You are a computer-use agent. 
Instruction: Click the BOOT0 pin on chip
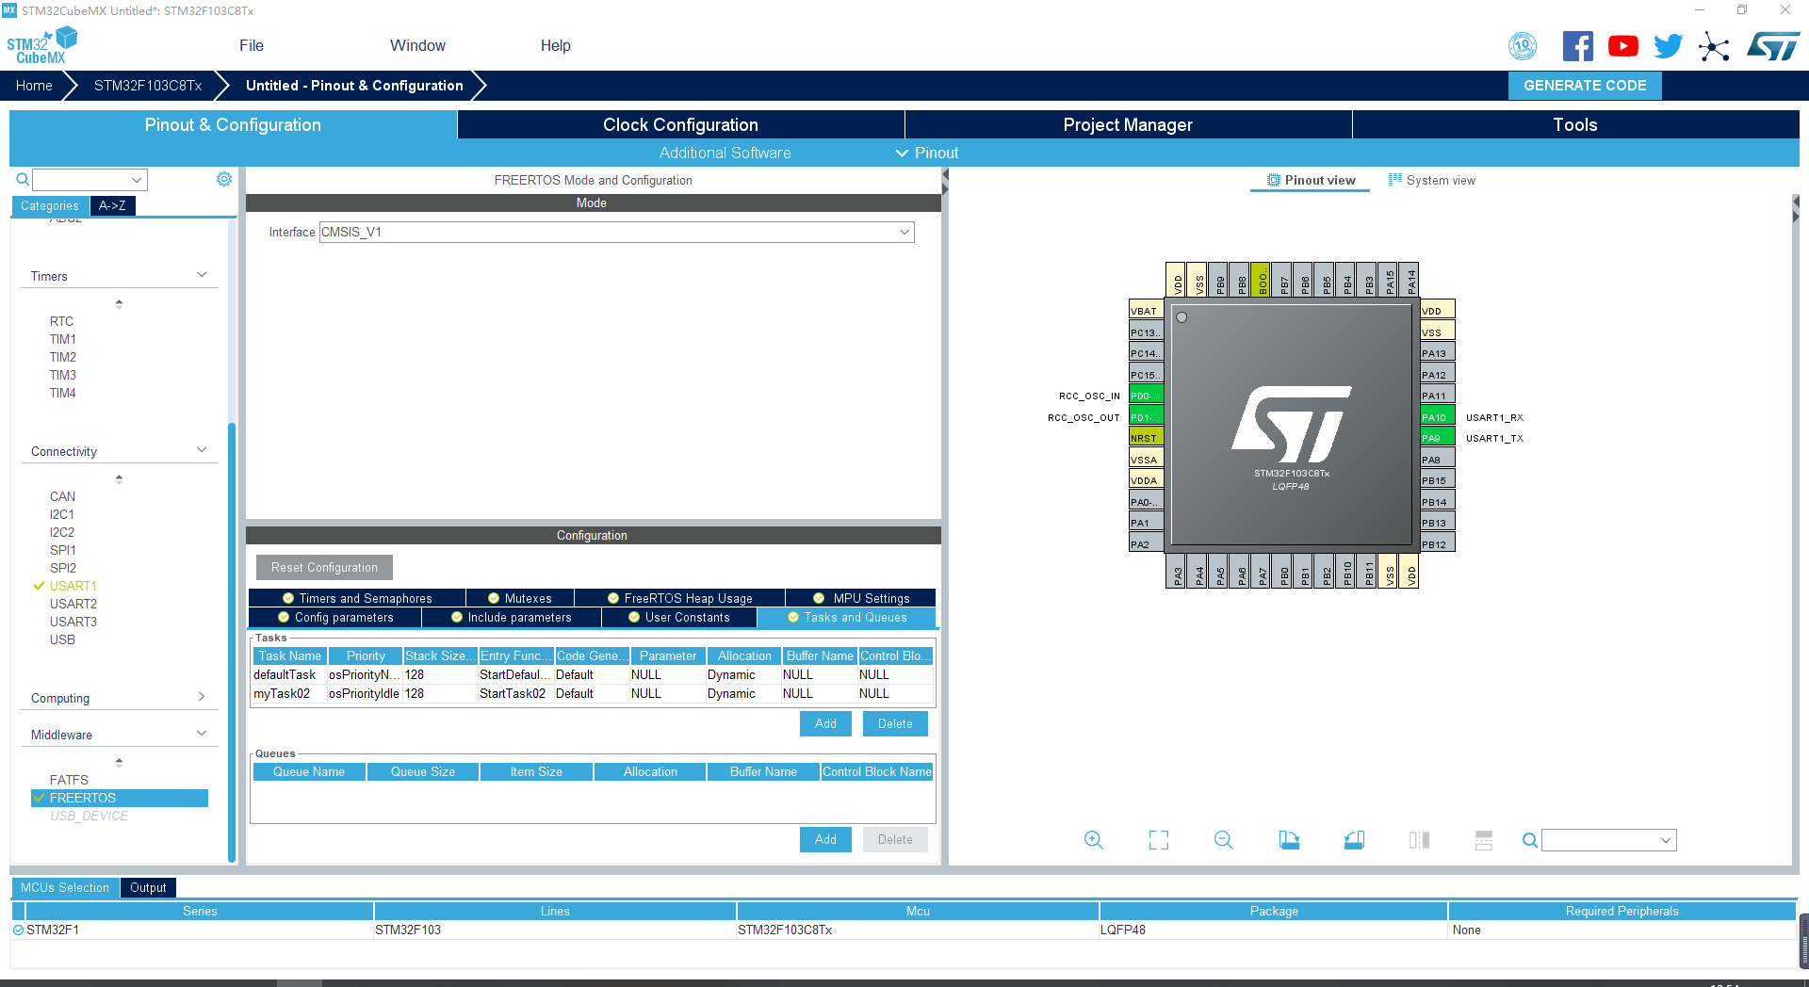point(1263,280)
